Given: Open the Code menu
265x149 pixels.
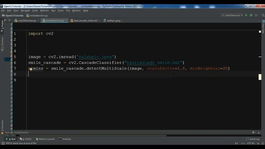Looking at the screenshot, I should pos(35,11).
